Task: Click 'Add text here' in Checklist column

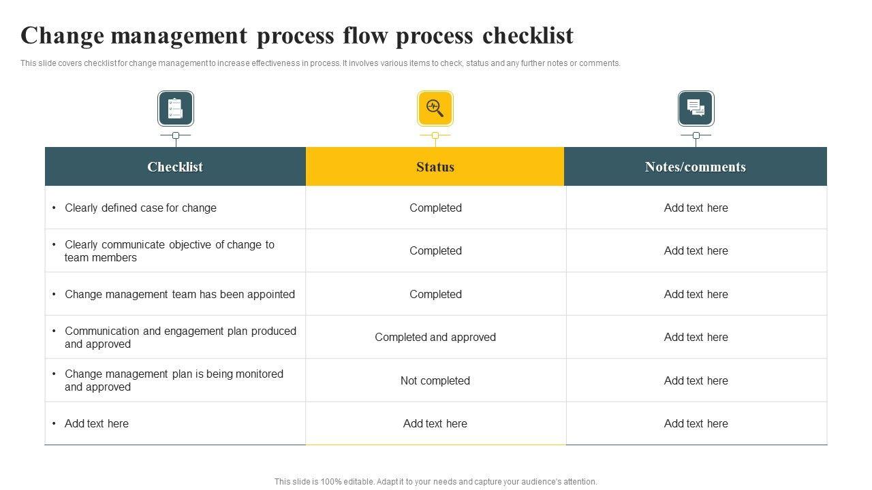Action: [x=97, y=423]
